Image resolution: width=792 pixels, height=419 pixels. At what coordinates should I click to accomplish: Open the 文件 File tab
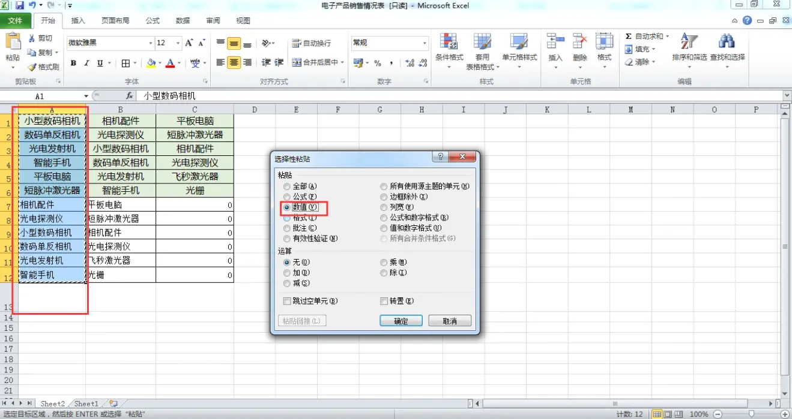pos(16,20)
